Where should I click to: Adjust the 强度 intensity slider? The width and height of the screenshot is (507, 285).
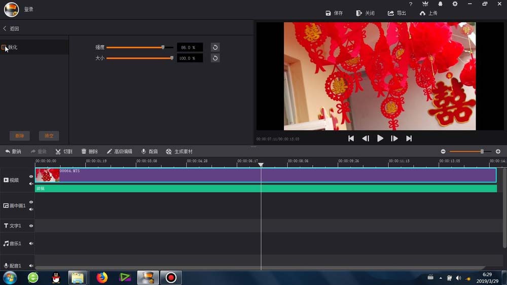[x=163, y=47]
